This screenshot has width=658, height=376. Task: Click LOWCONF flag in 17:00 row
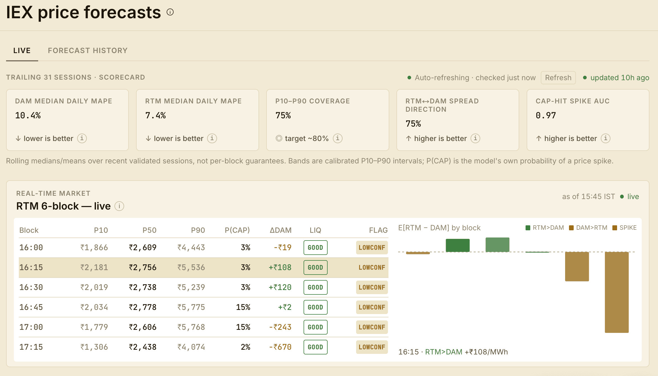(372, 327)
